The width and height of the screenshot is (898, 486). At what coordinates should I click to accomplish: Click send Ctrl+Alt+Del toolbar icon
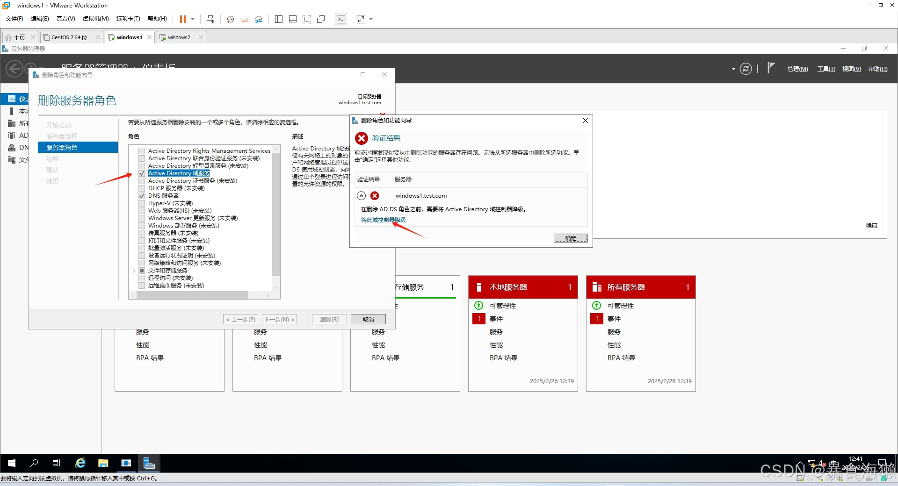pyautogui.click(x=210, y=19)
